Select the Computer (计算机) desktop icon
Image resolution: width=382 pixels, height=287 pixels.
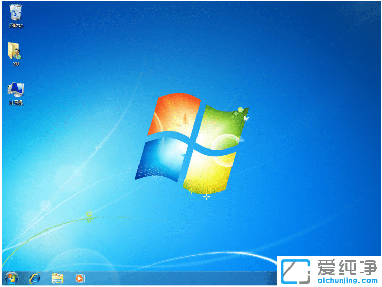pos(16,89)
